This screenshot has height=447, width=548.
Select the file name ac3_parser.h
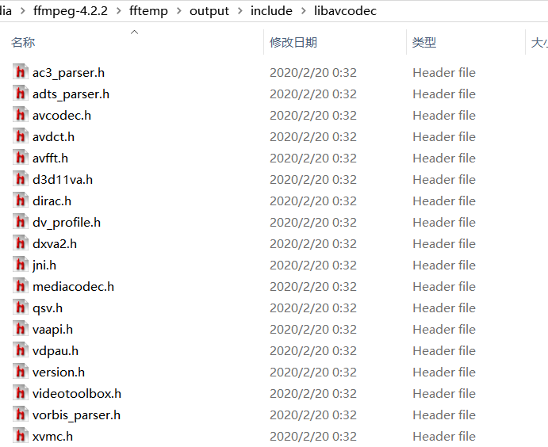pos(68,73)
